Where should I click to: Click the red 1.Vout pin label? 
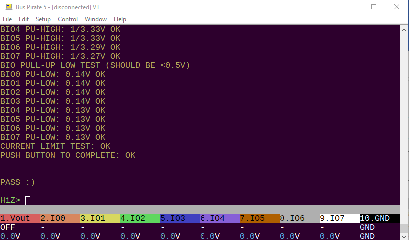[x=20, y=218]
